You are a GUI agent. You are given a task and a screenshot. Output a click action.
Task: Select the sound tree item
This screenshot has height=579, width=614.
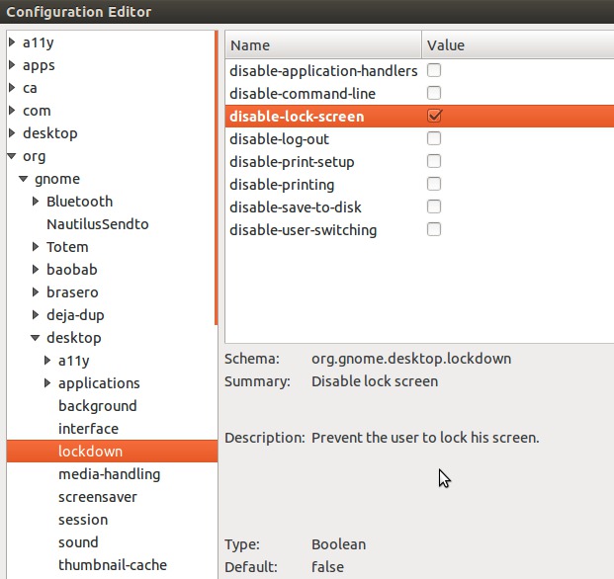(x=78, y=542)
